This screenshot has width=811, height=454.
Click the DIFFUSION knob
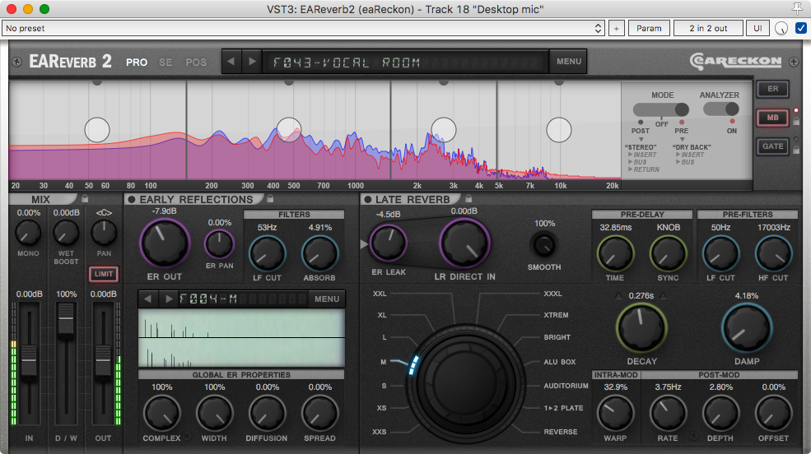(267, 414)
